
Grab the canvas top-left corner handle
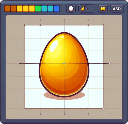[25, 25]
